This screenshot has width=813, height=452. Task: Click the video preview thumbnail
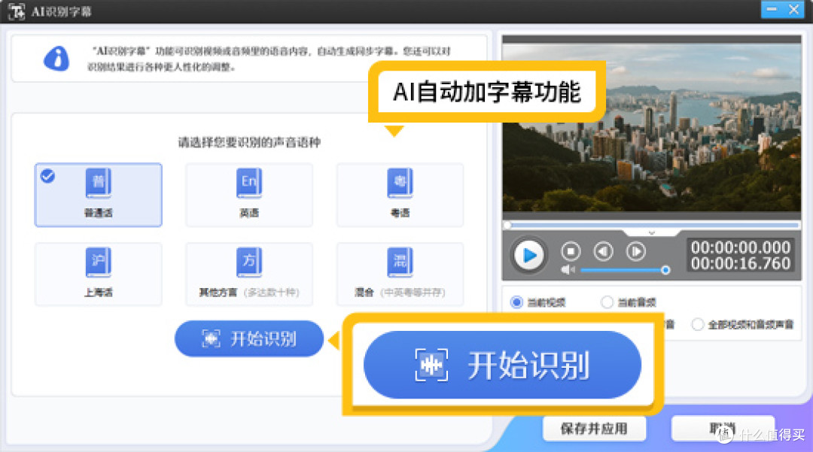tap(651, 128)
